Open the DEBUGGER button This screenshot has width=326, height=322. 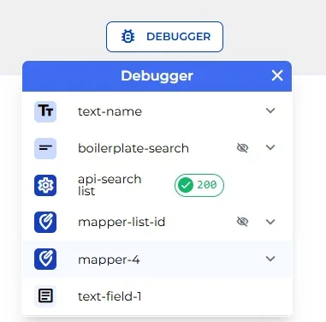164,37
